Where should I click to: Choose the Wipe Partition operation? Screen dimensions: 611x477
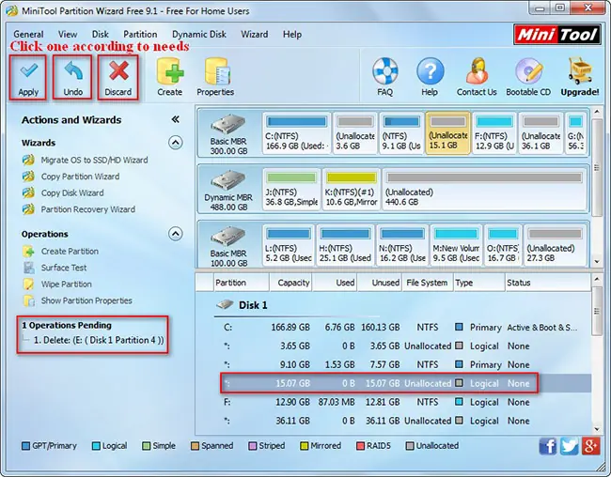click(66, 284)
